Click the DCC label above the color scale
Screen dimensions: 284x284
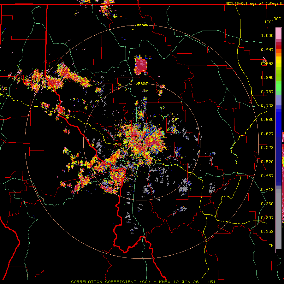[277, 19]
